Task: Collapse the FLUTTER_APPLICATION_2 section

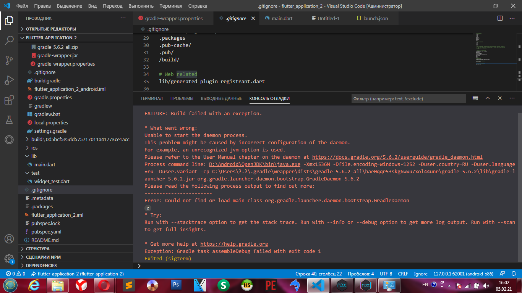Action: [x=76, y=38]
